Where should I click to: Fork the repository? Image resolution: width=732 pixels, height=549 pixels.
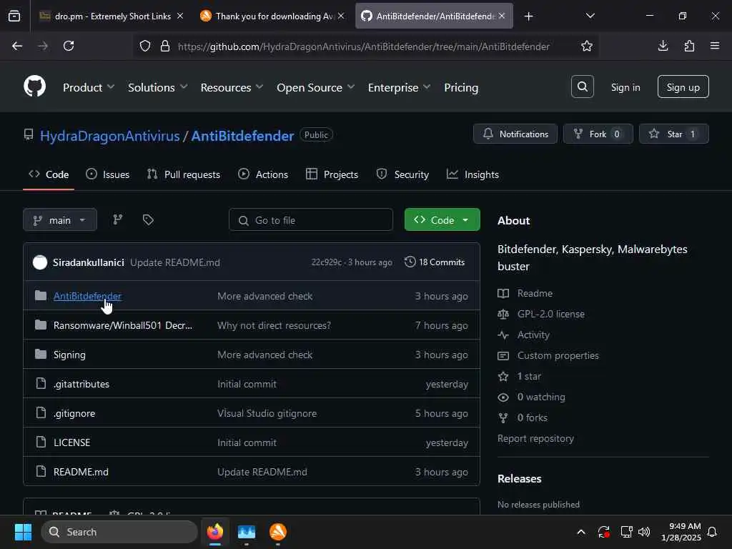click(598, 134)
